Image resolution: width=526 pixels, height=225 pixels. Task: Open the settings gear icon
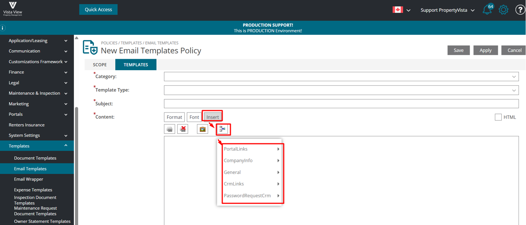[x=504, y=10]
